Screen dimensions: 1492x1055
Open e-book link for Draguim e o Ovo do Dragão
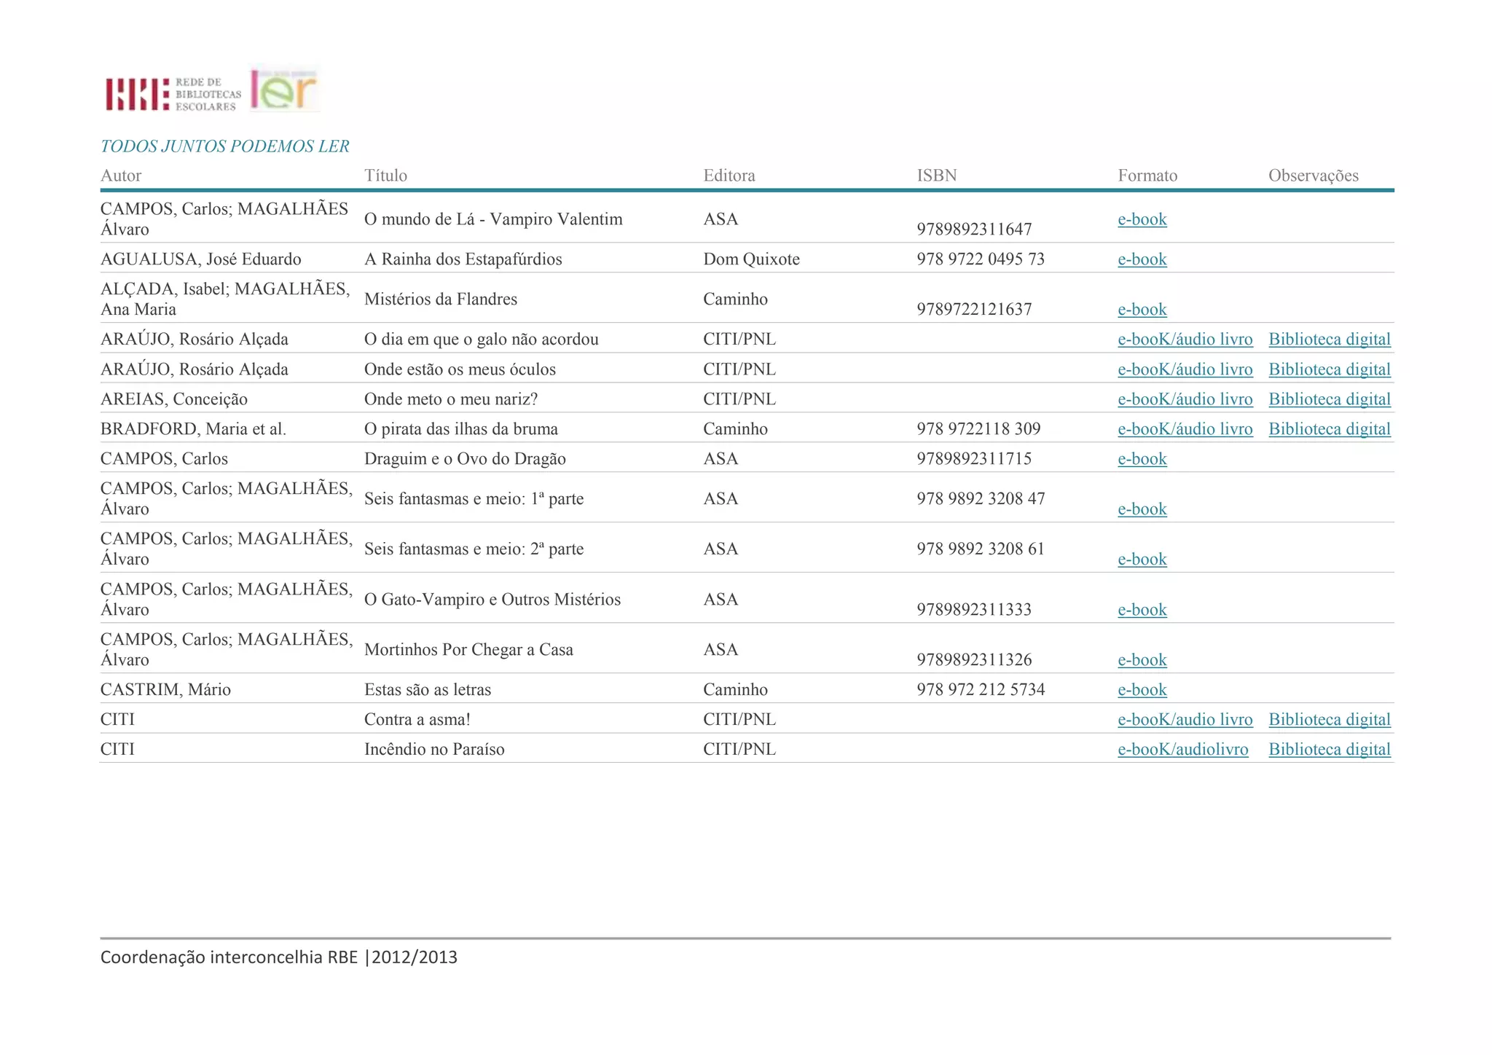1142,459
